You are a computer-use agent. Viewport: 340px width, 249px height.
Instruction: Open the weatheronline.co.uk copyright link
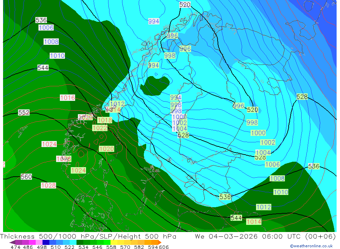point(311,246)
